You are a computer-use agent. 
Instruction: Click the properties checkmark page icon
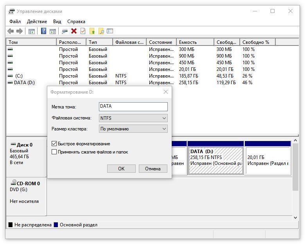[x=83, y=31]
